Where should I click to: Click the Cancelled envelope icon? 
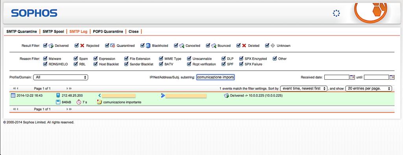click(182, 46)
